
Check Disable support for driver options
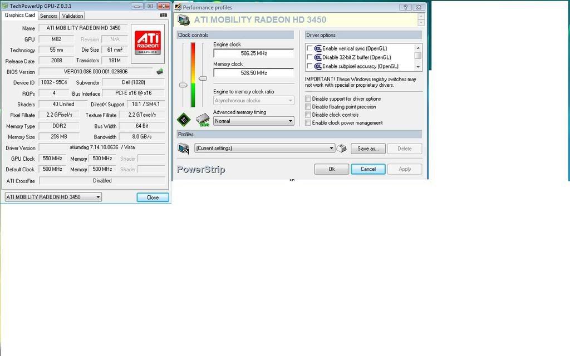(x=308, y=99)
